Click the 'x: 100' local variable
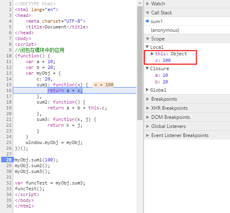 pyautogui.click(x=163, y=60)
